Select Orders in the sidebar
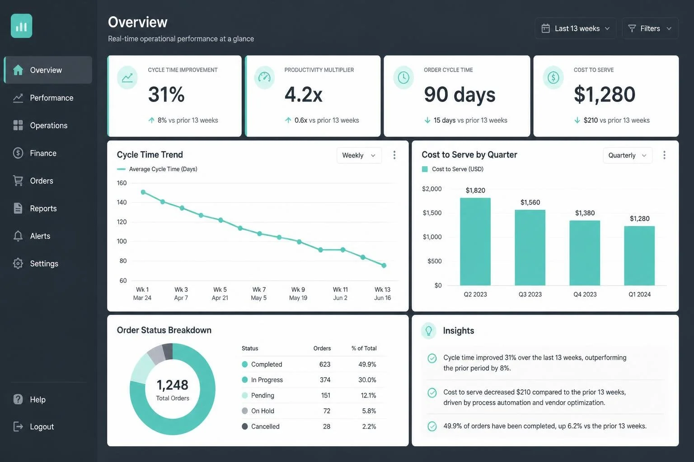The height and width of the screenshot is (462, 694). [48, 180]
